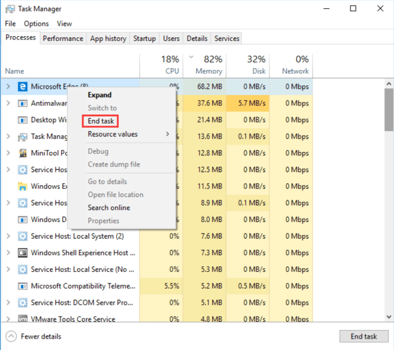Screen dimensions: 394x350
Task: Choose Search online in the context menu
Action: 109,207
